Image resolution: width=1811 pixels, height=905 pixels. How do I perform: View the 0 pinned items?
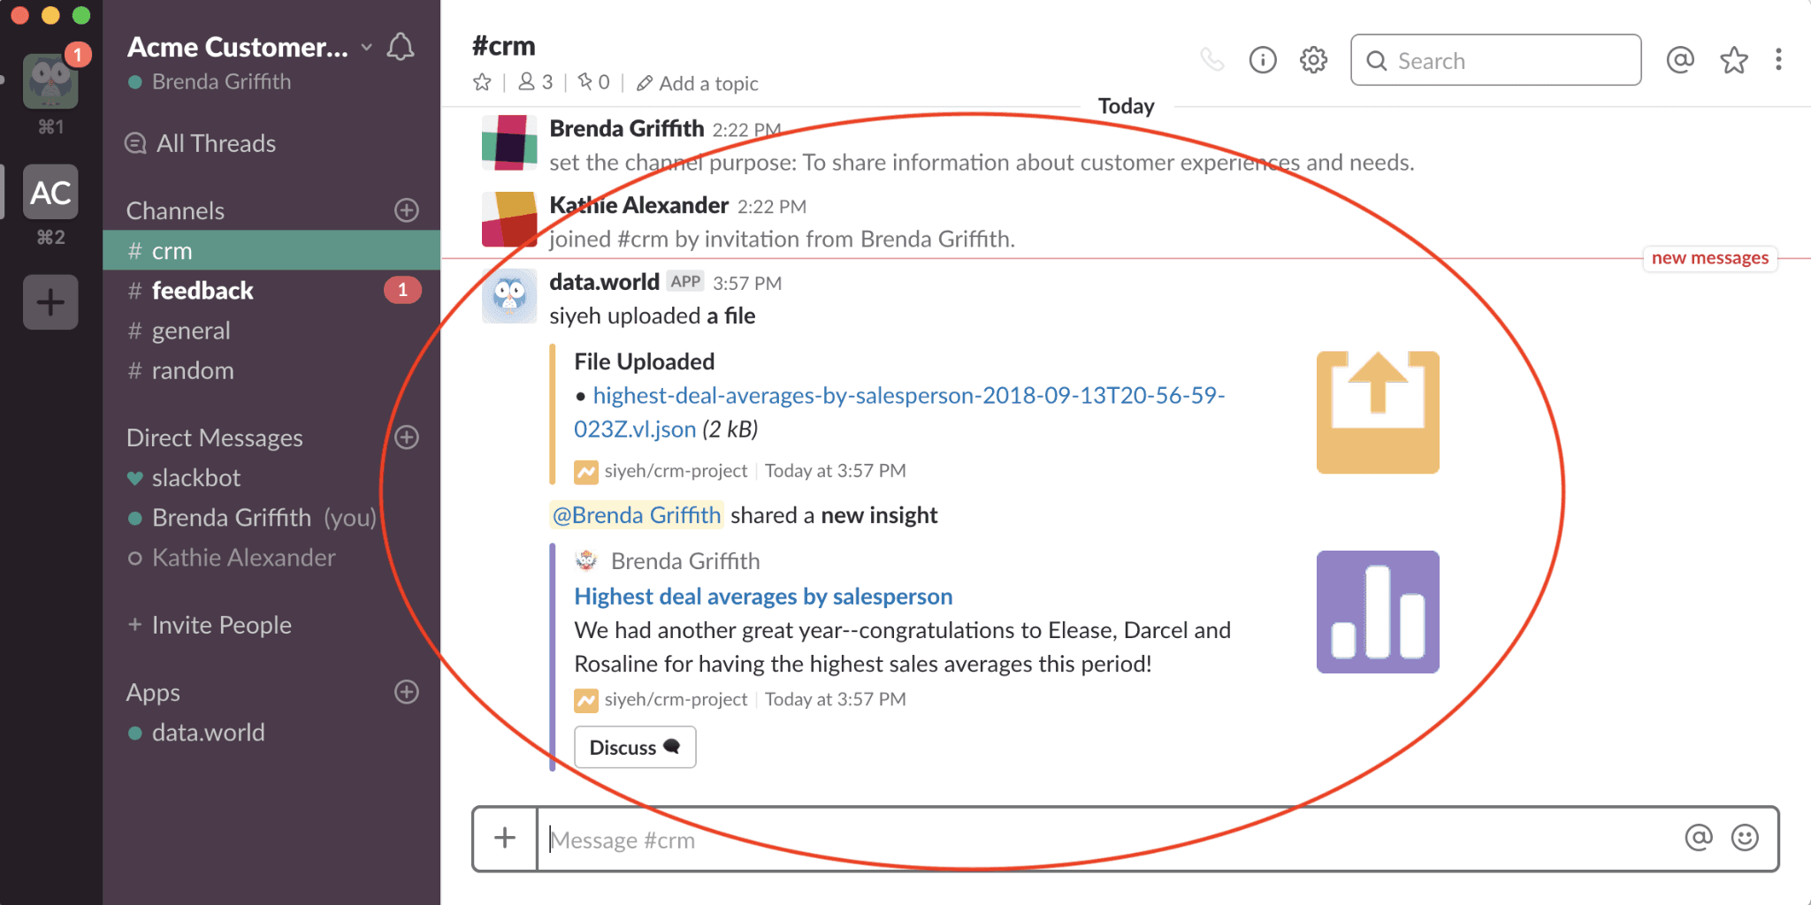[x=593, y=82]
